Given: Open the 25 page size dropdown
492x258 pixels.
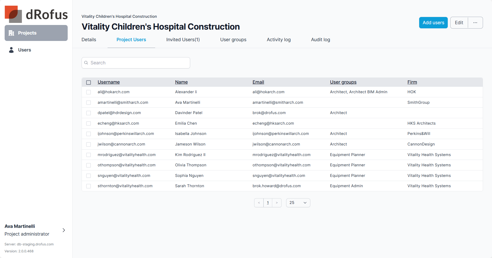Looking at the screenshot, I should [298, 203].
